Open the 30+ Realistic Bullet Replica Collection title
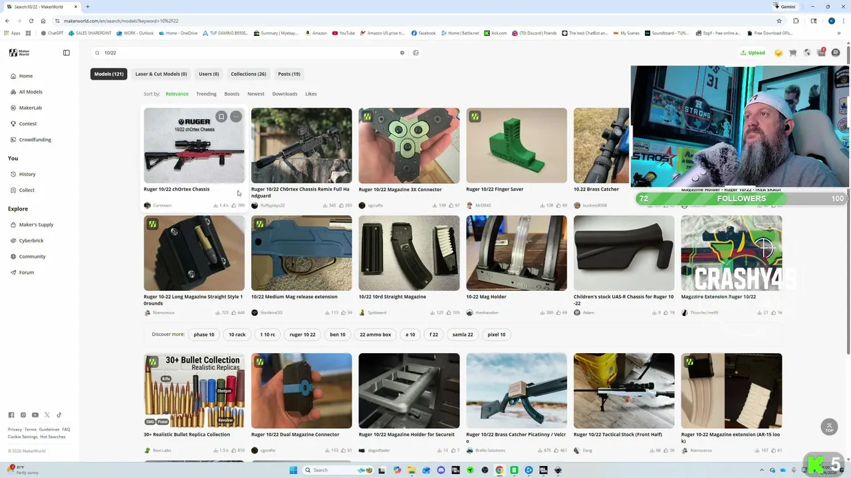851x478 pixels. point(187,435)
